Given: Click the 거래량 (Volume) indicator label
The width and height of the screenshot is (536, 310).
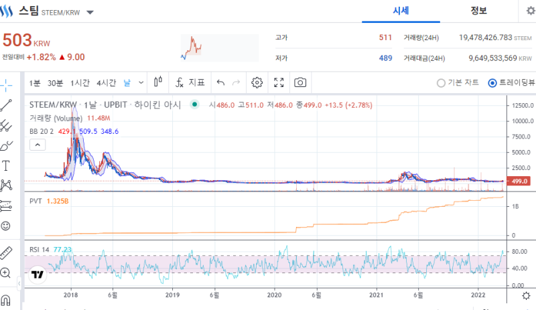Looking at the screenshot, I should click(x=56, y=119).
